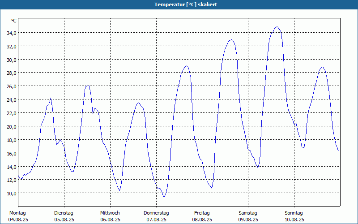This screenshot has height=224, width=358.
Task: Select the Freitag 08.08.25 axis label
Action: (202, 216)
